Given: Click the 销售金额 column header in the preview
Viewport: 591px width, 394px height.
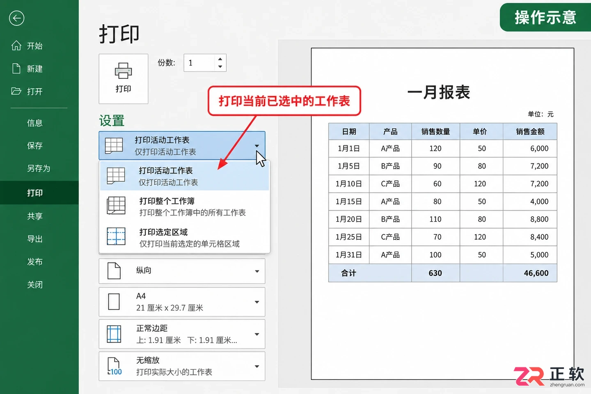Looking at the screenshot, I should (x=530, y=131).
